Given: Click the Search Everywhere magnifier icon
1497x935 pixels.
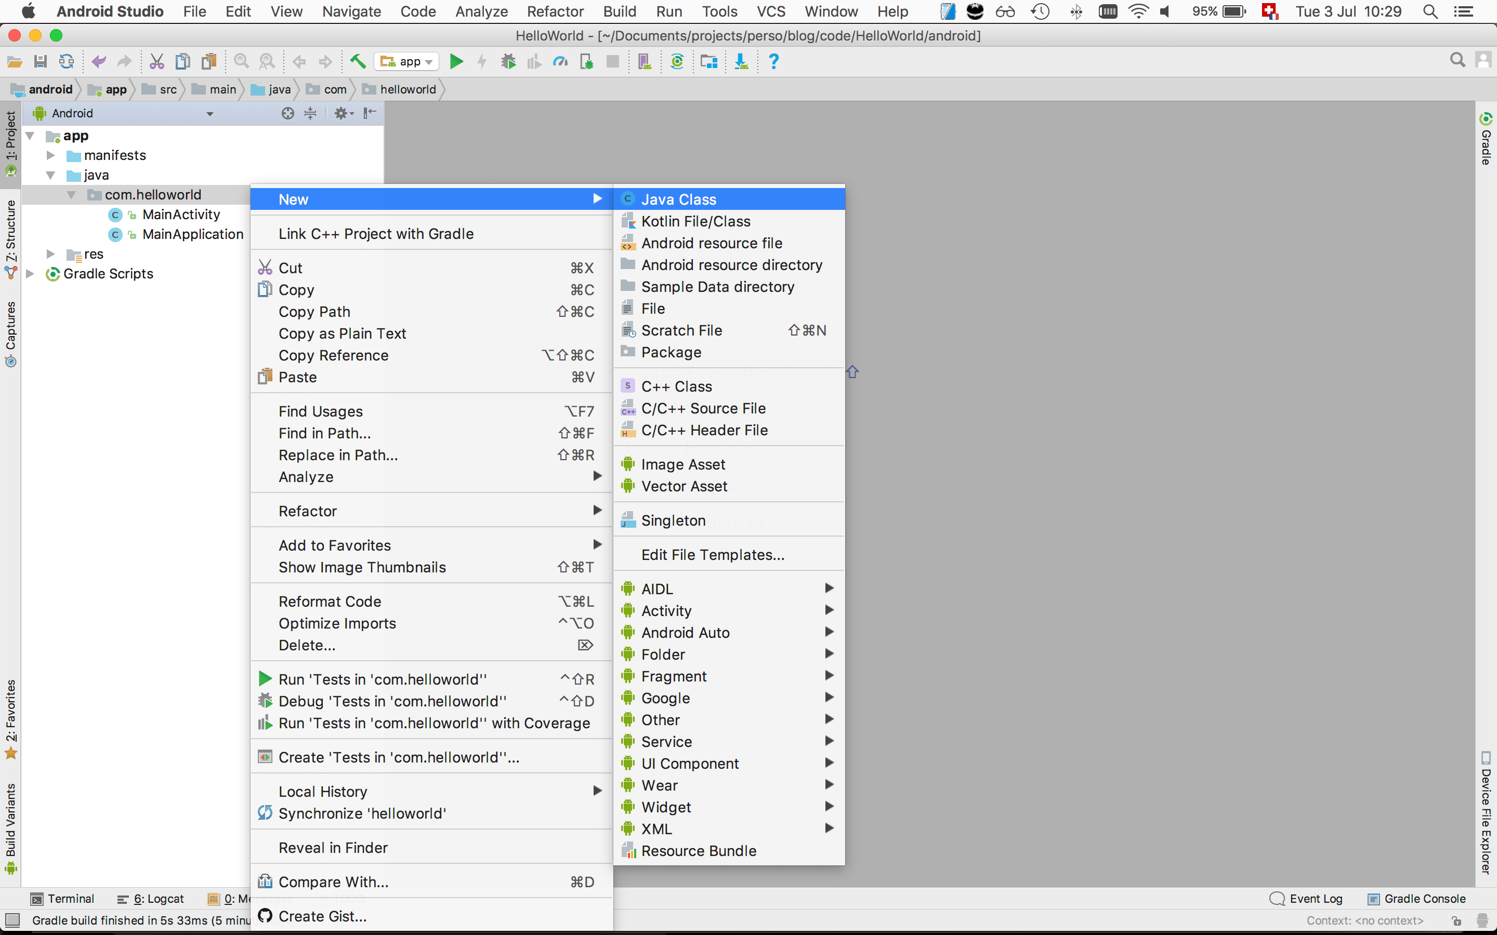Looking at the screenshot, I should (x=1457, y=60).
